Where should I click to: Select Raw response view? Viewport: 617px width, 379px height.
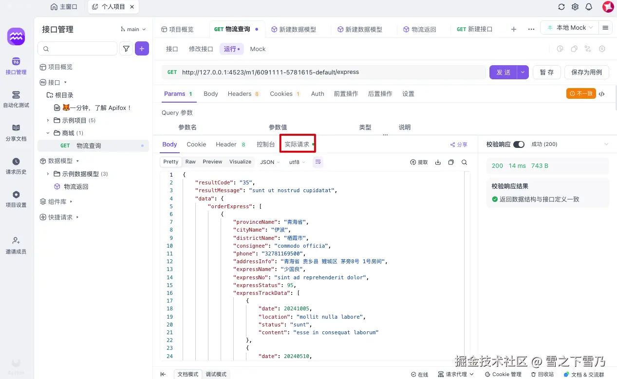point(190,162)
